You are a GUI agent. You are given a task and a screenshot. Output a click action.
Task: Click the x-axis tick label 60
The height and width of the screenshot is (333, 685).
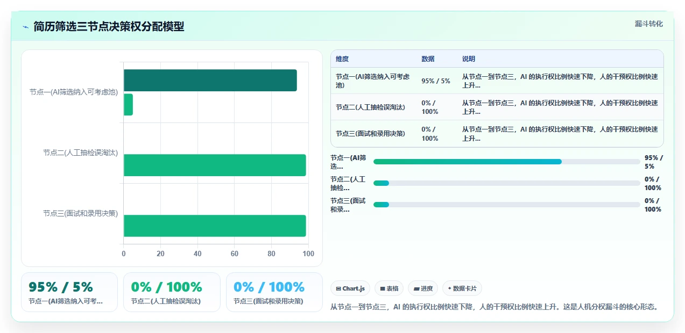235,254
